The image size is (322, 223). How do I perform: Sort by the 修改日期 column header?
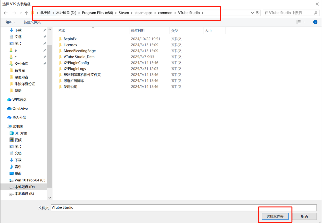tap(138, 30)
